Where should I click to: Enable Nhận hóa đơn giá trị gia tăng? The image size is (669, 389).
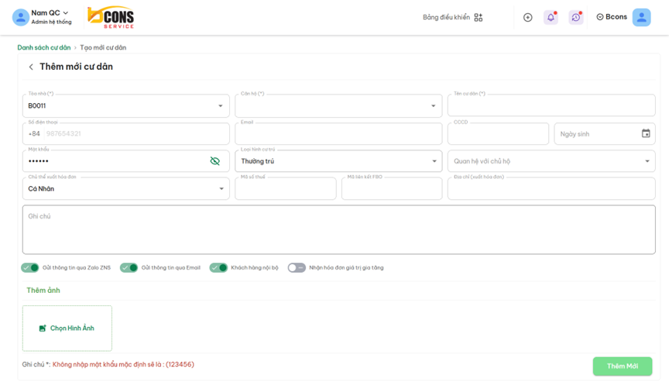[297, 267]
